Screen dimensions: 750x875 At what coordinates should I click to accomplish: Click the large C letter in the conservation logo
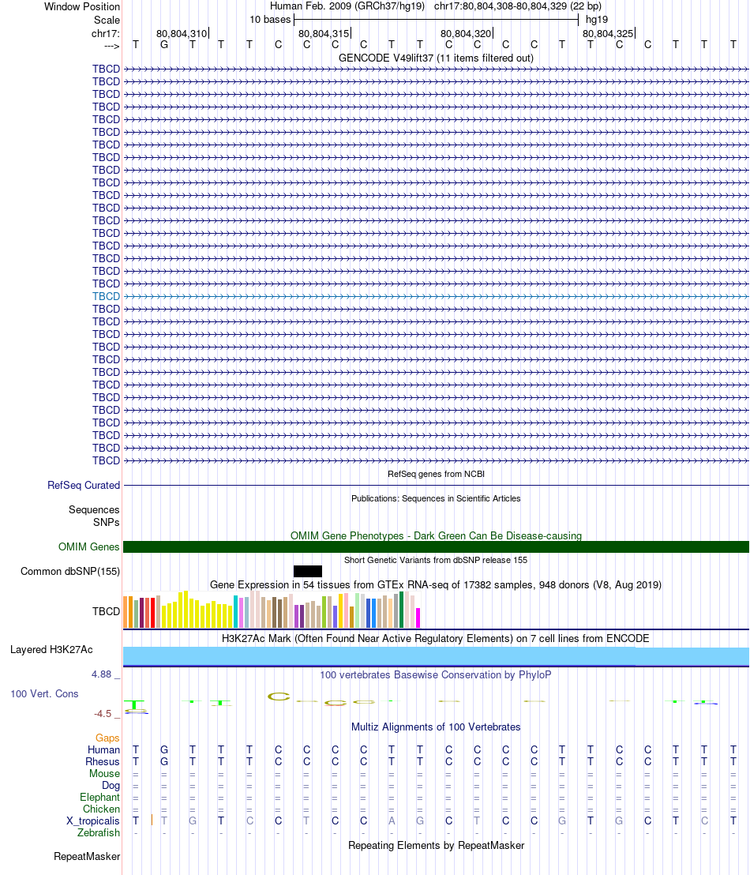(x=279, y=697)
